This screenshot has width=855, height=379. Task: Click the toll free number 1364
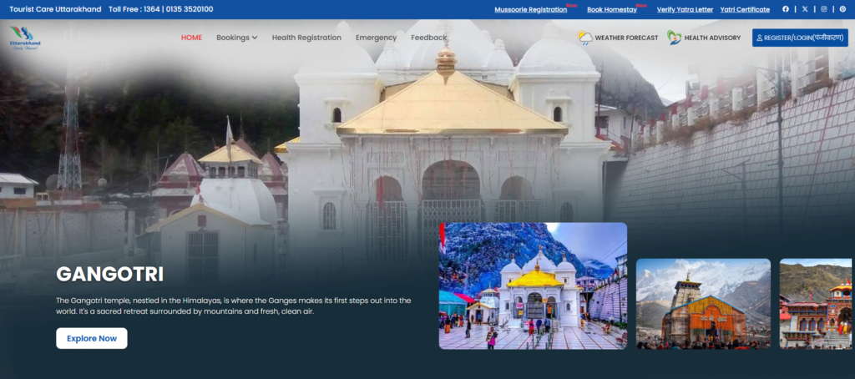tap(152, 9)
